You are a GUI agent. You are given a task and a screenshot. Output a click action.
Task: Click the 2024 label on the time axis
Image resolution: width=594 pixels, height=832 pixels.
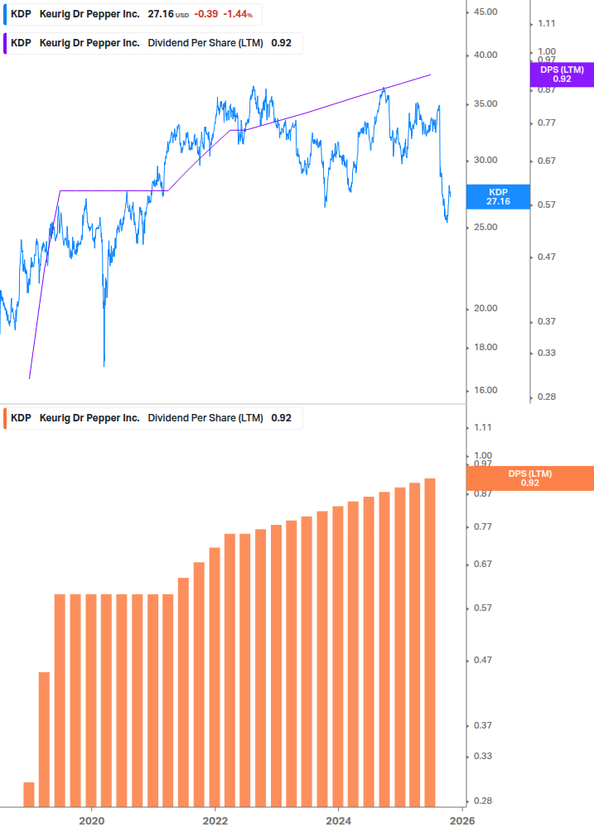(338, 820)
